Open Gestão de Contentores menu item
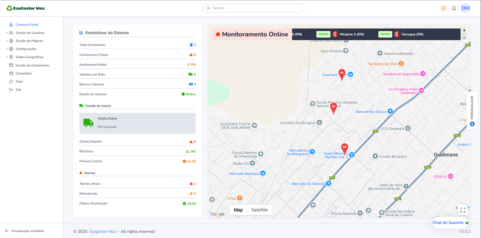Screen dimensions: 481x238 (x=32, y=65)
